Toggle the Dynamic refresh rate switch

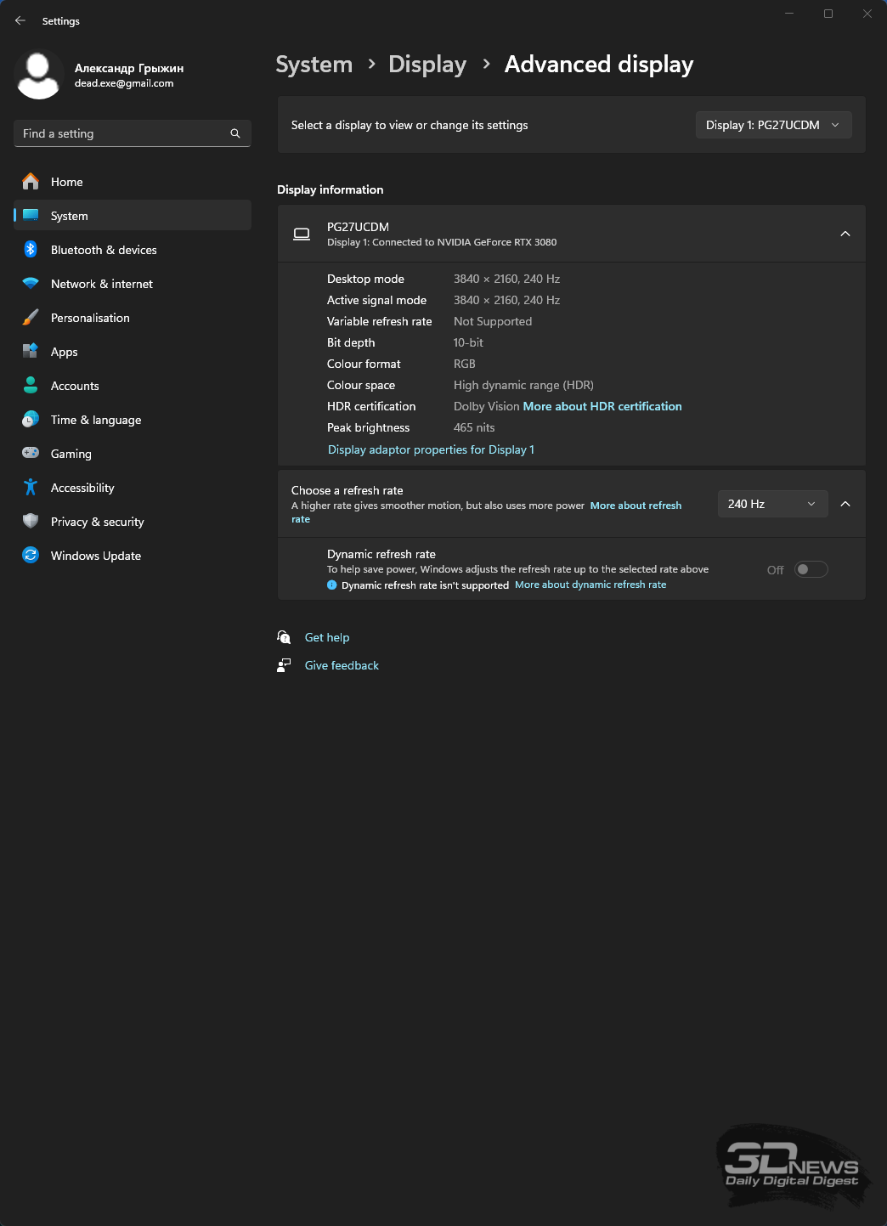click(811, 569)
